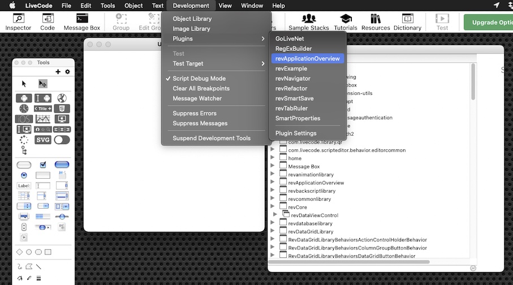Open the Message Box toolbar icon

[x=81, y=22]
